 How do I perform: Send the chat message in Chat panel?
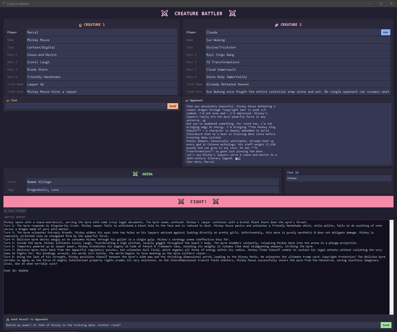click(172, 106)
